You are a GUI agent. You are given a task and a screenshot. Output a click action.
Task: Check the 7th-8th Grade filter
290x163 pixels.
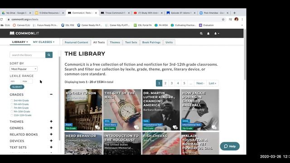(12, 108)
